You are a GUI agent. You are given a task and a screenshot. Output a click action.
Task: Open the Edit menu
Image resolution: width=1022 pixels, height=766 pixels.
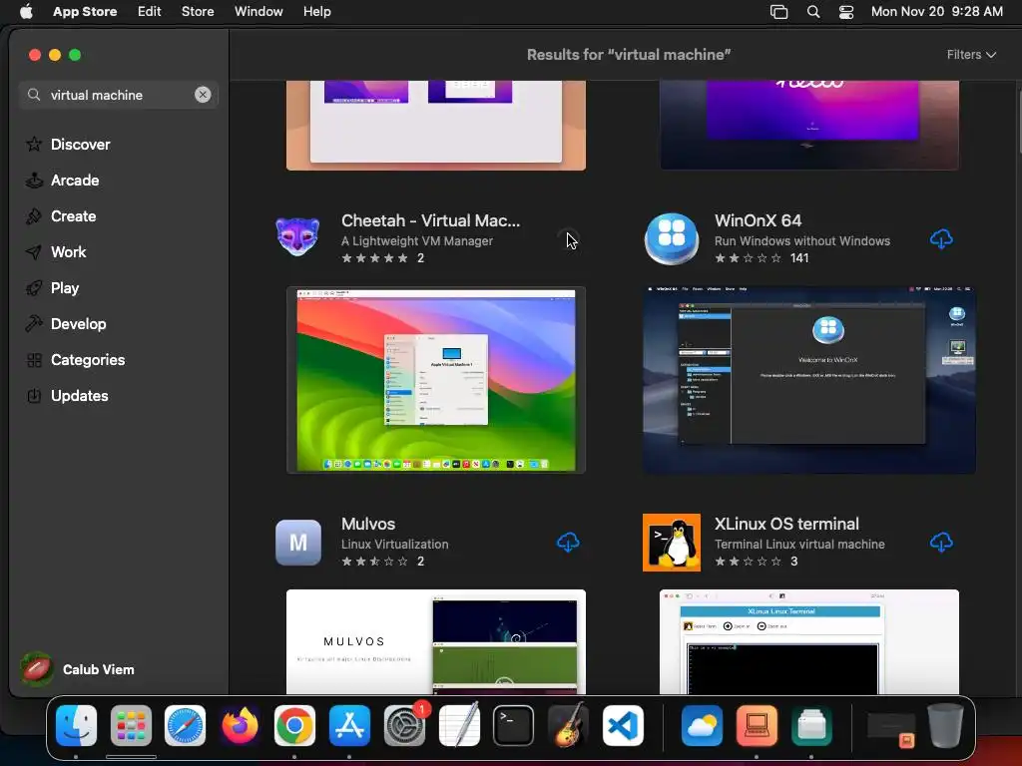[150, 12]
